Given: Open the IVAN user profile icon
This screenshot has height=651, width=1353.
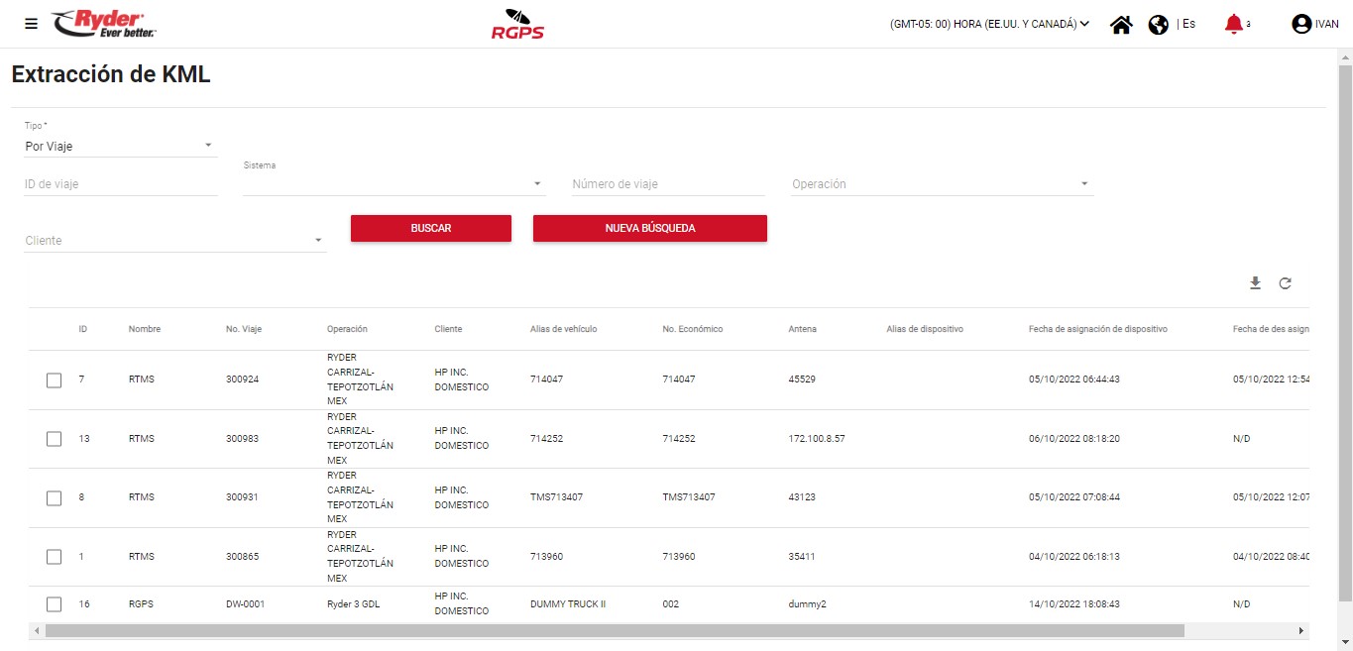Looking at the screenshot, I should pos(1301,25).
